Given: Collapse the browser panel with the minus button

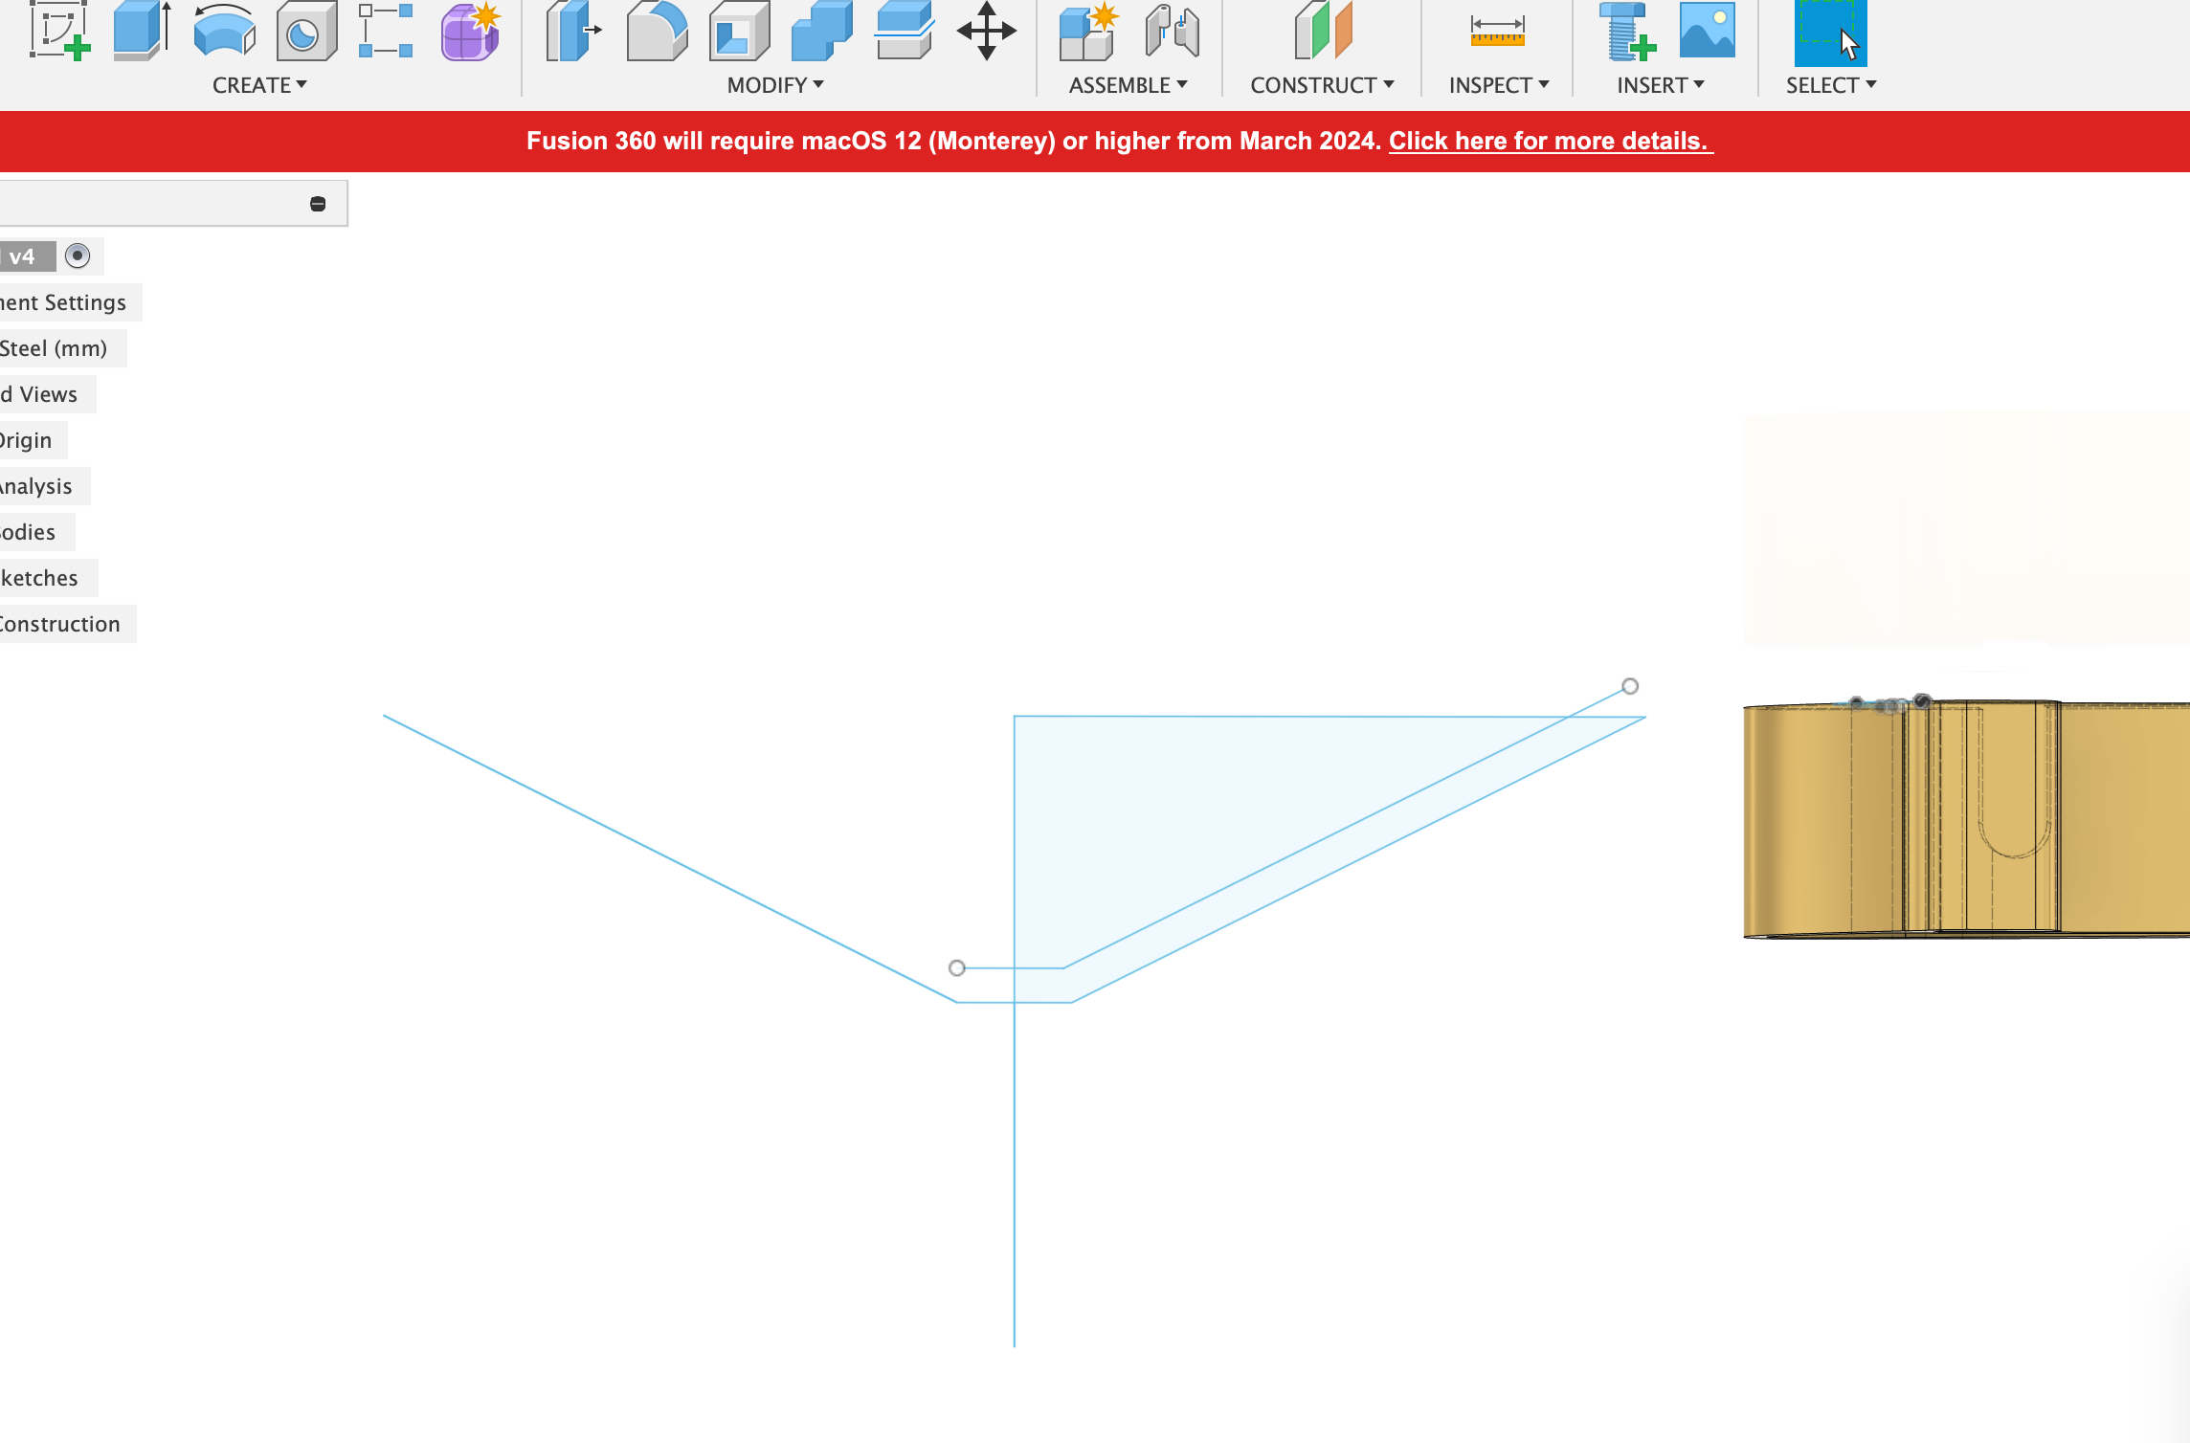Looking at the screenshot, I should pos(318,204).
